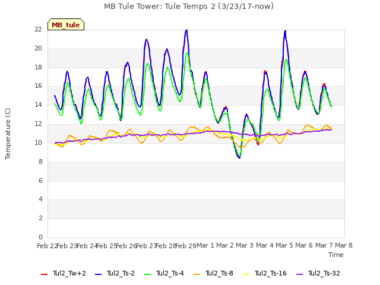Toggle the Tul2_Ts-8 legend entry

point(214,274)
